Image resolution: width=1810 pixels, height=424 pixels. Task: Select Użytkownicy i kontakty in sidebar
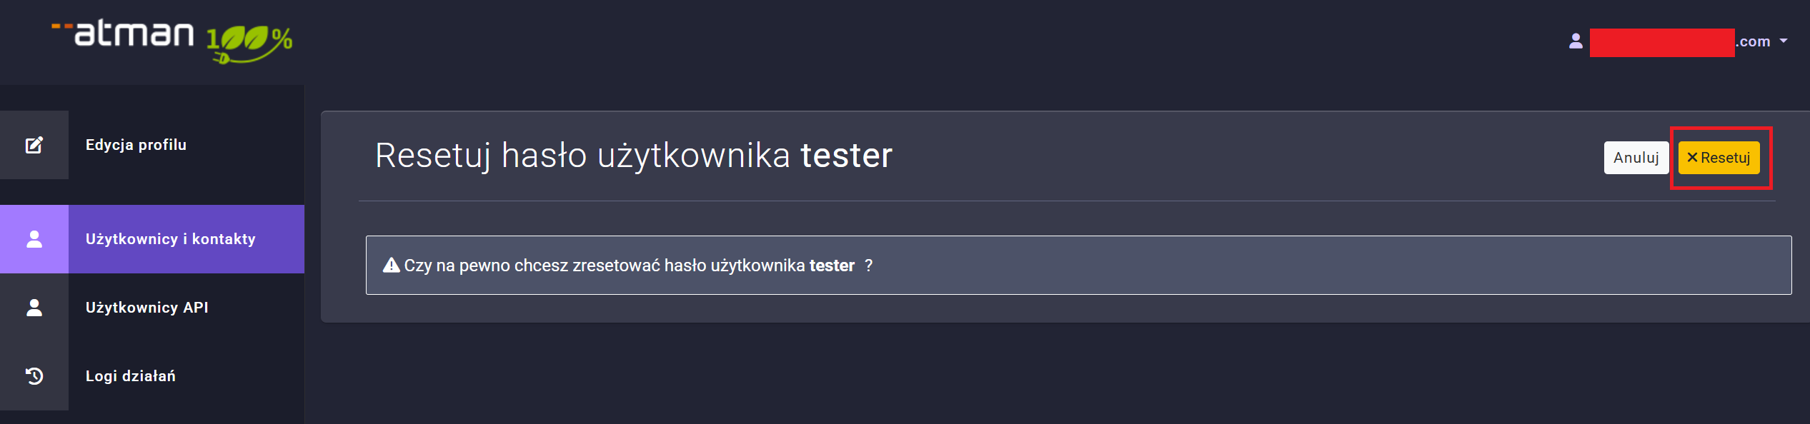[170, 239]
